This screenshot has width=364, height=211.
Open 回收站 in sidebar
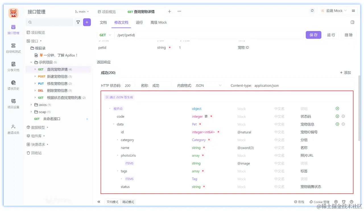click(x=34, y=153)
